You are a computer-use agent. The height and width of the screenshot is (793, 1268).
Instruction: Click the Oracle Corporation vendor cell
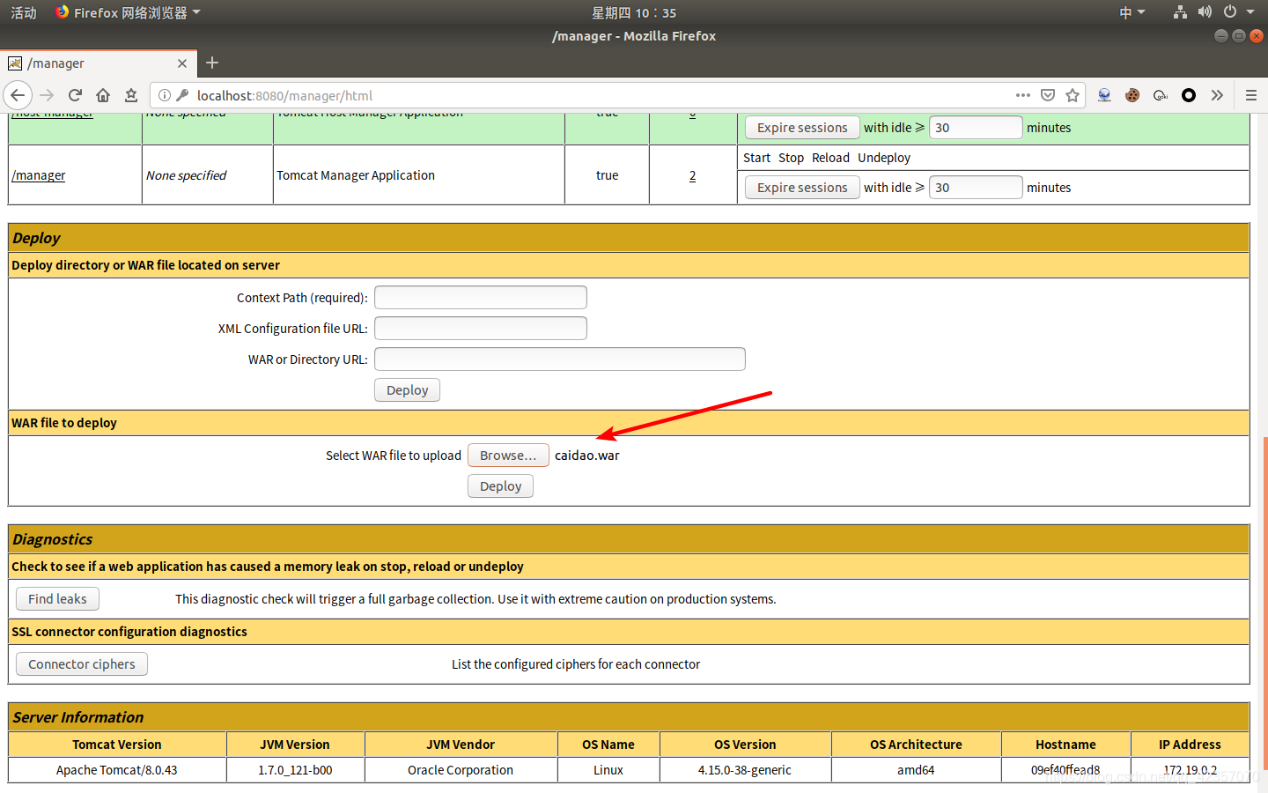(x=461, y=770)
